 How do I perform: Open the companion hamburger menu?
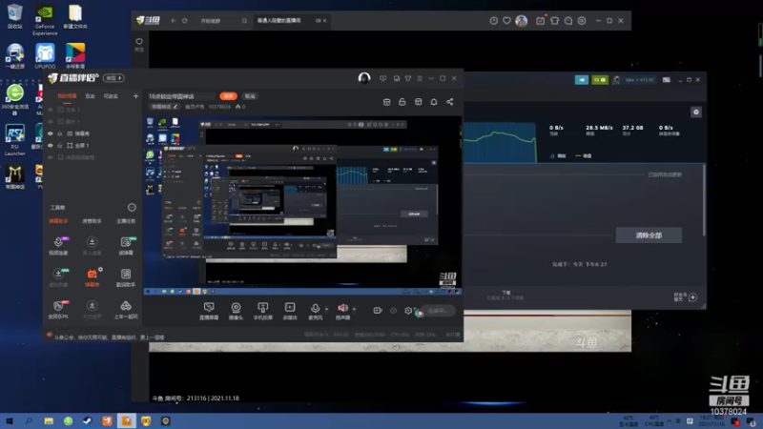click(x=420, y=78)
